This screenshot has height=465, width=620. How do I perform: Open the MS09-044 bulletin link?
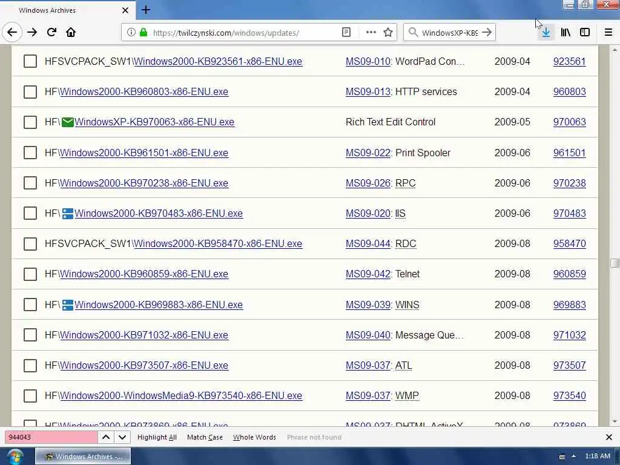pyautogui.click(x=368, y=244)
